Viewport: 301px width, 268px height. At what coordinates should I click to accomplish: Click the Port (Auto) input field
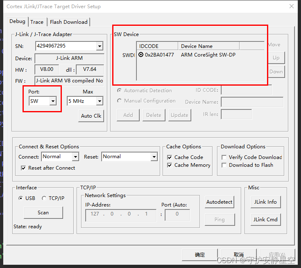(177, 216)
